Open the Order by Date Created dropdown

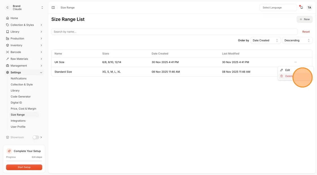click(x=265, y=40)
